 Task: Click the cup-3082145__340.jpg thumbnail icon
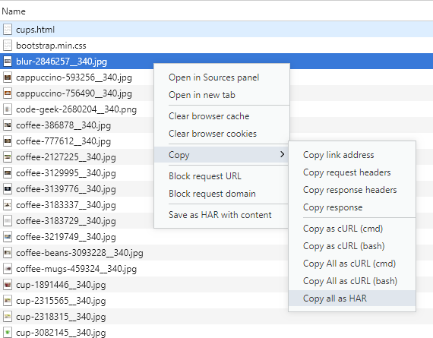tap(8, 333)
